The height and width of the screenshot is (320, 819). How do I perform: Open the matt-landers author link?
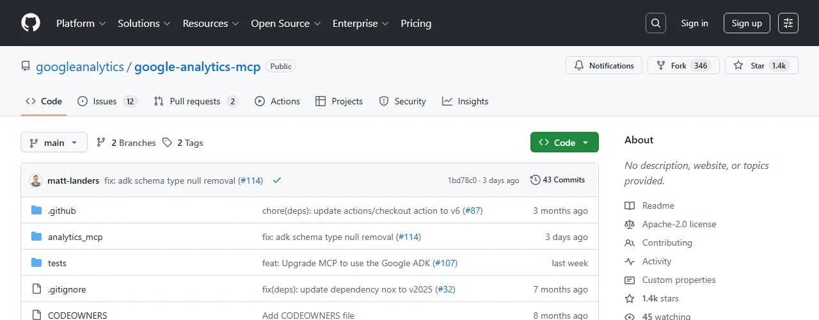click(74, 180)
